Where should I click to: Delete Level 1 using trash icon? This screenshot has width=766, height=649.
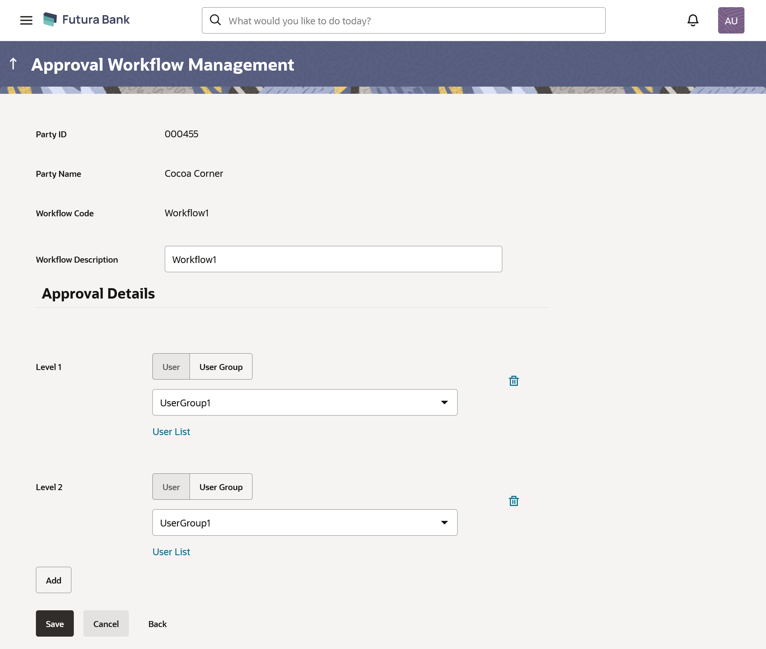(x=513, y=381)
